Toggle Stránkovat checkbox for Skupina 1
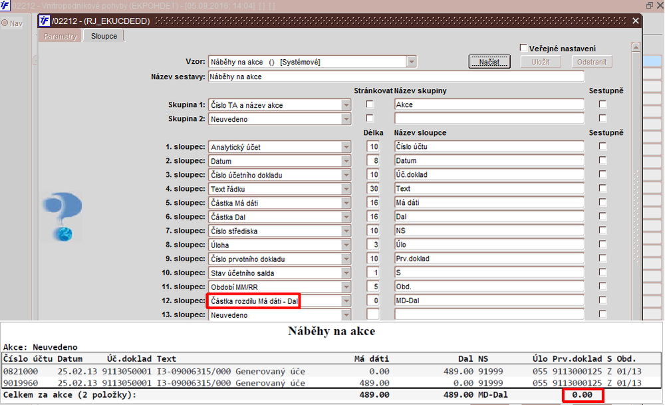The width and height of the screenshot is (665, 405). click(x=370, y=104)
